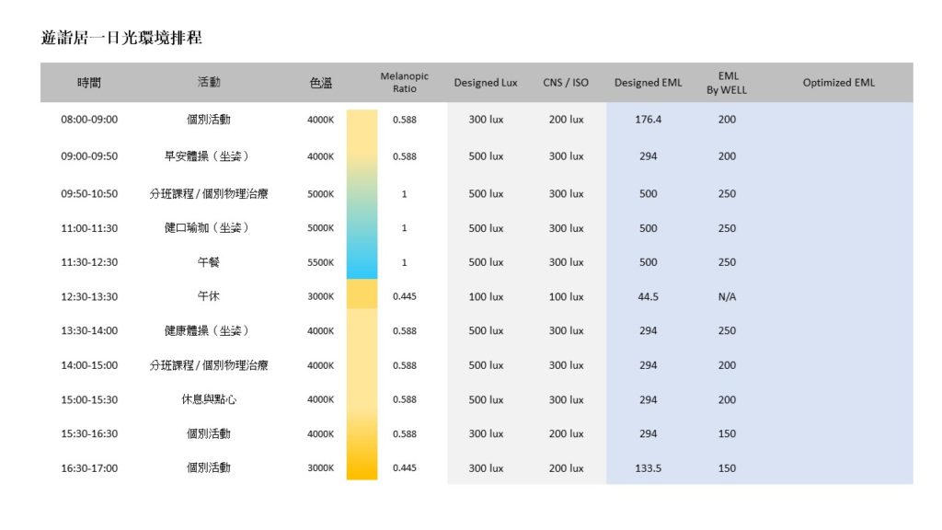Select the 5500K color temperature value
The height and width of the screenshot is (530, 942).
(321, 262)
